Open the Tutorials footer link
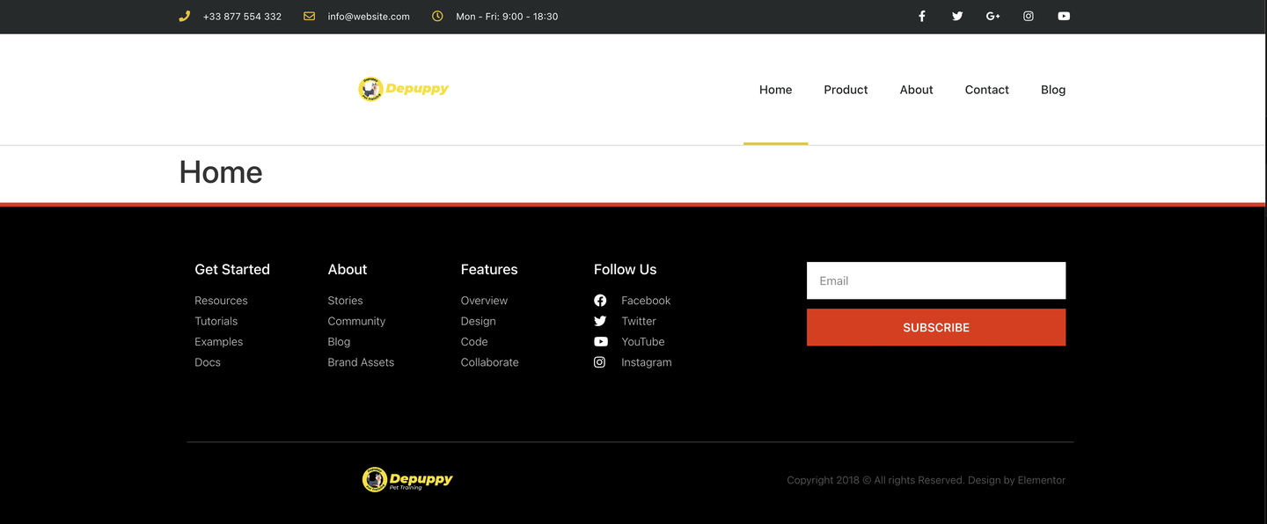The image size is (1267, 524). (x=216, y=321)
